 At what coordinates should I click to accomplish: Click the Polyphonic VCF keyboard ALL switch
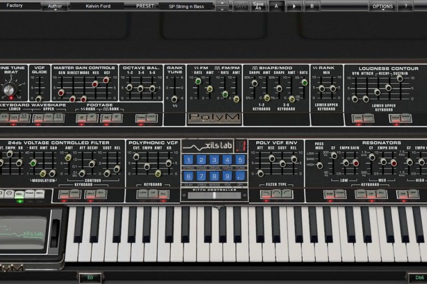pos(163,194)
